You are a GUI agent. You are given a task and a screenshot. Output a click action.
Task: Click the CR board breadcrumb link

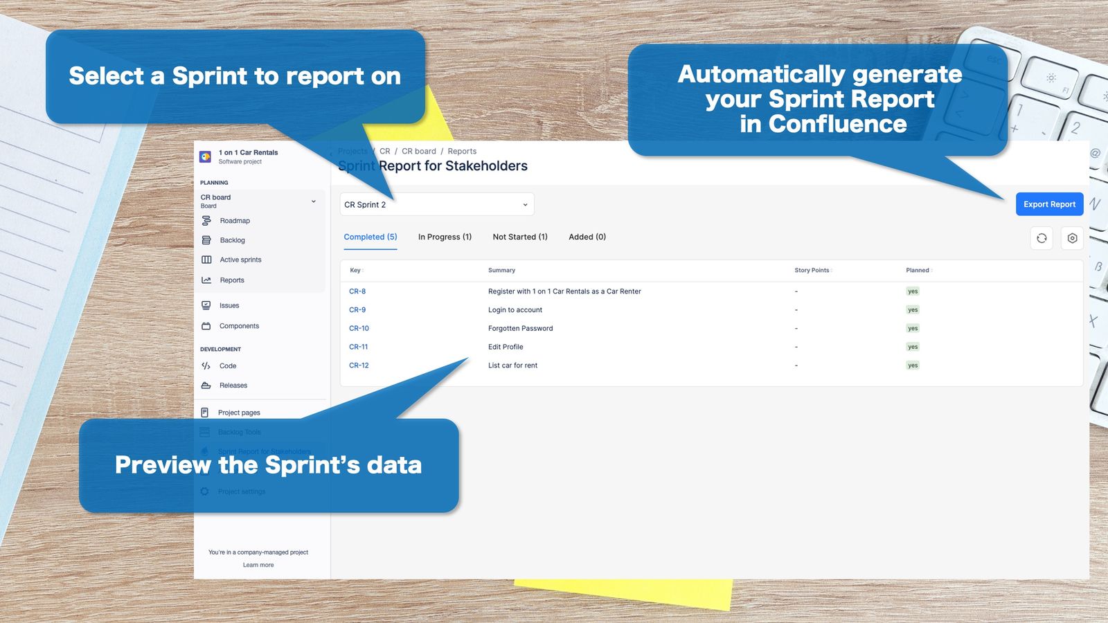coord(419,152)
